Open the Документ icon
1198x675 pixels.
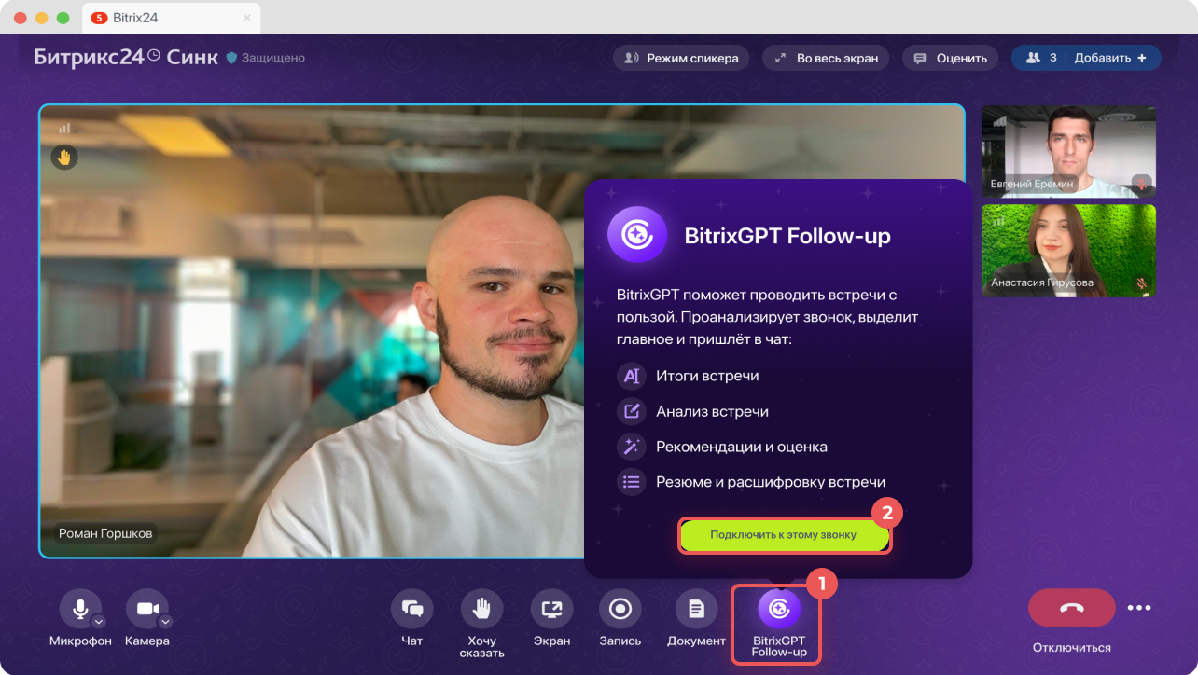pyautogui.click(x=696, y=609)
